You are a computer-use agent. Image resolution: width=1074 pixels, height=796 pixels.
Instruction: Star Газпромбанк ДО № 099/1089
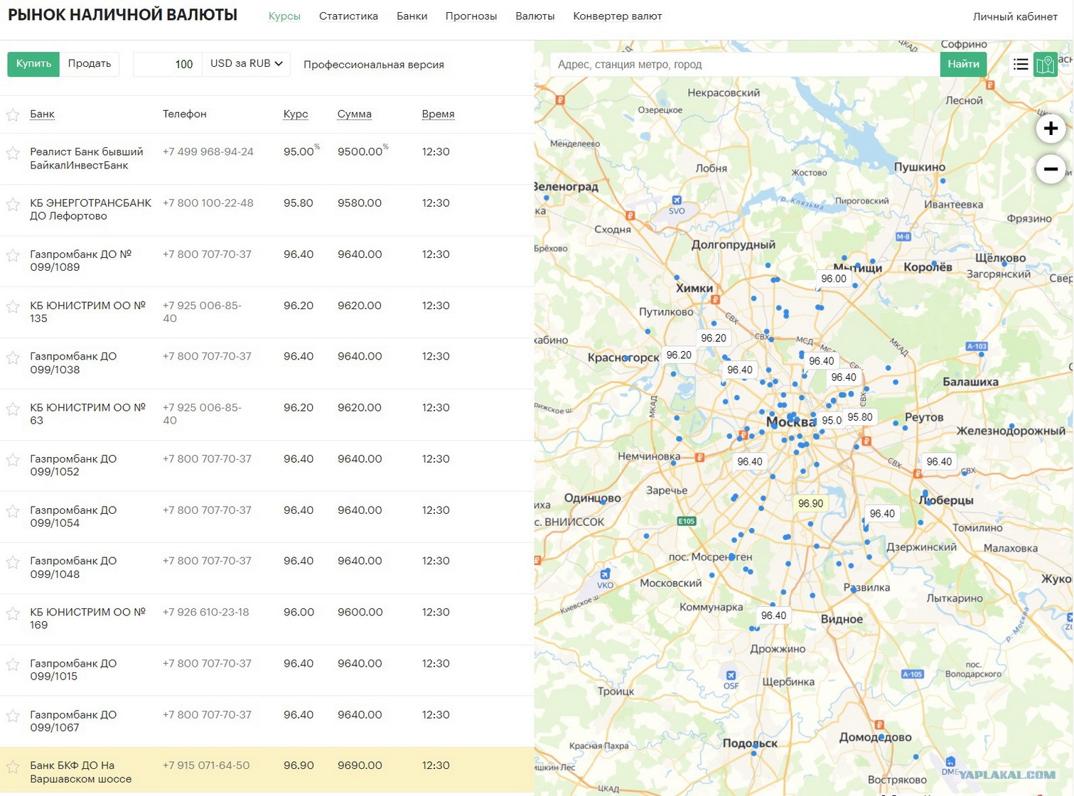(x=13, y=256)
